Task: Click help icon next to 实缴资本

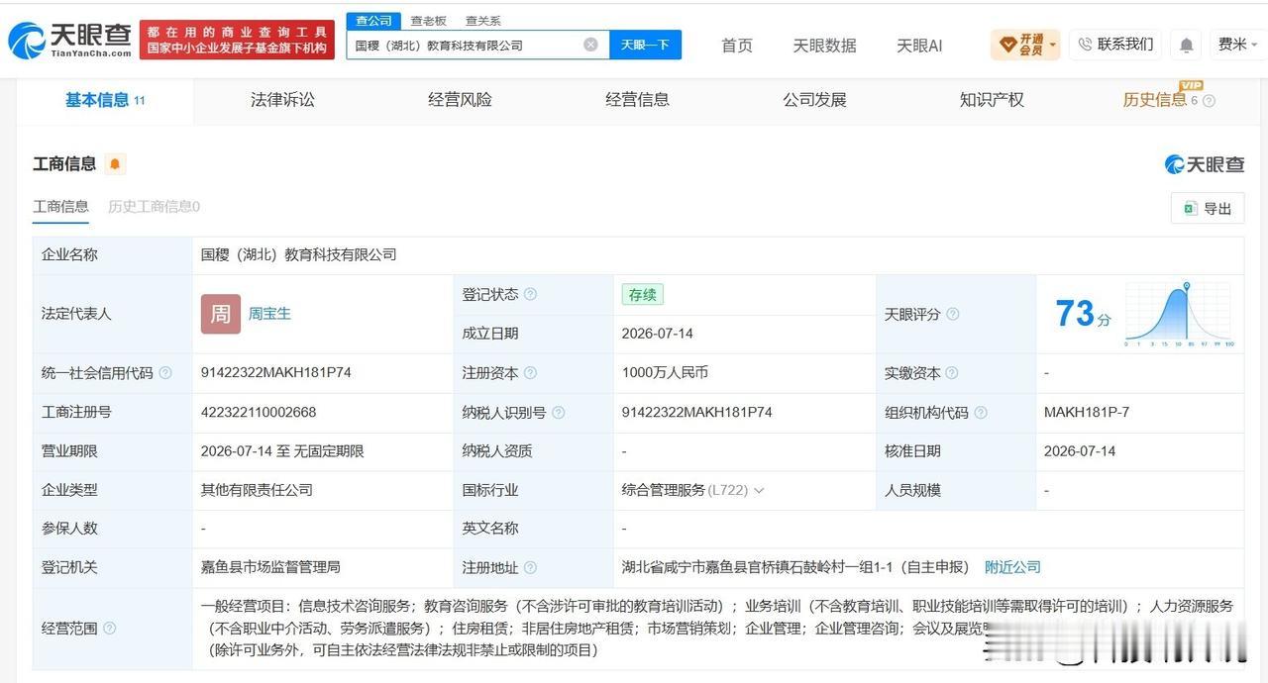Action: (952, 373)
